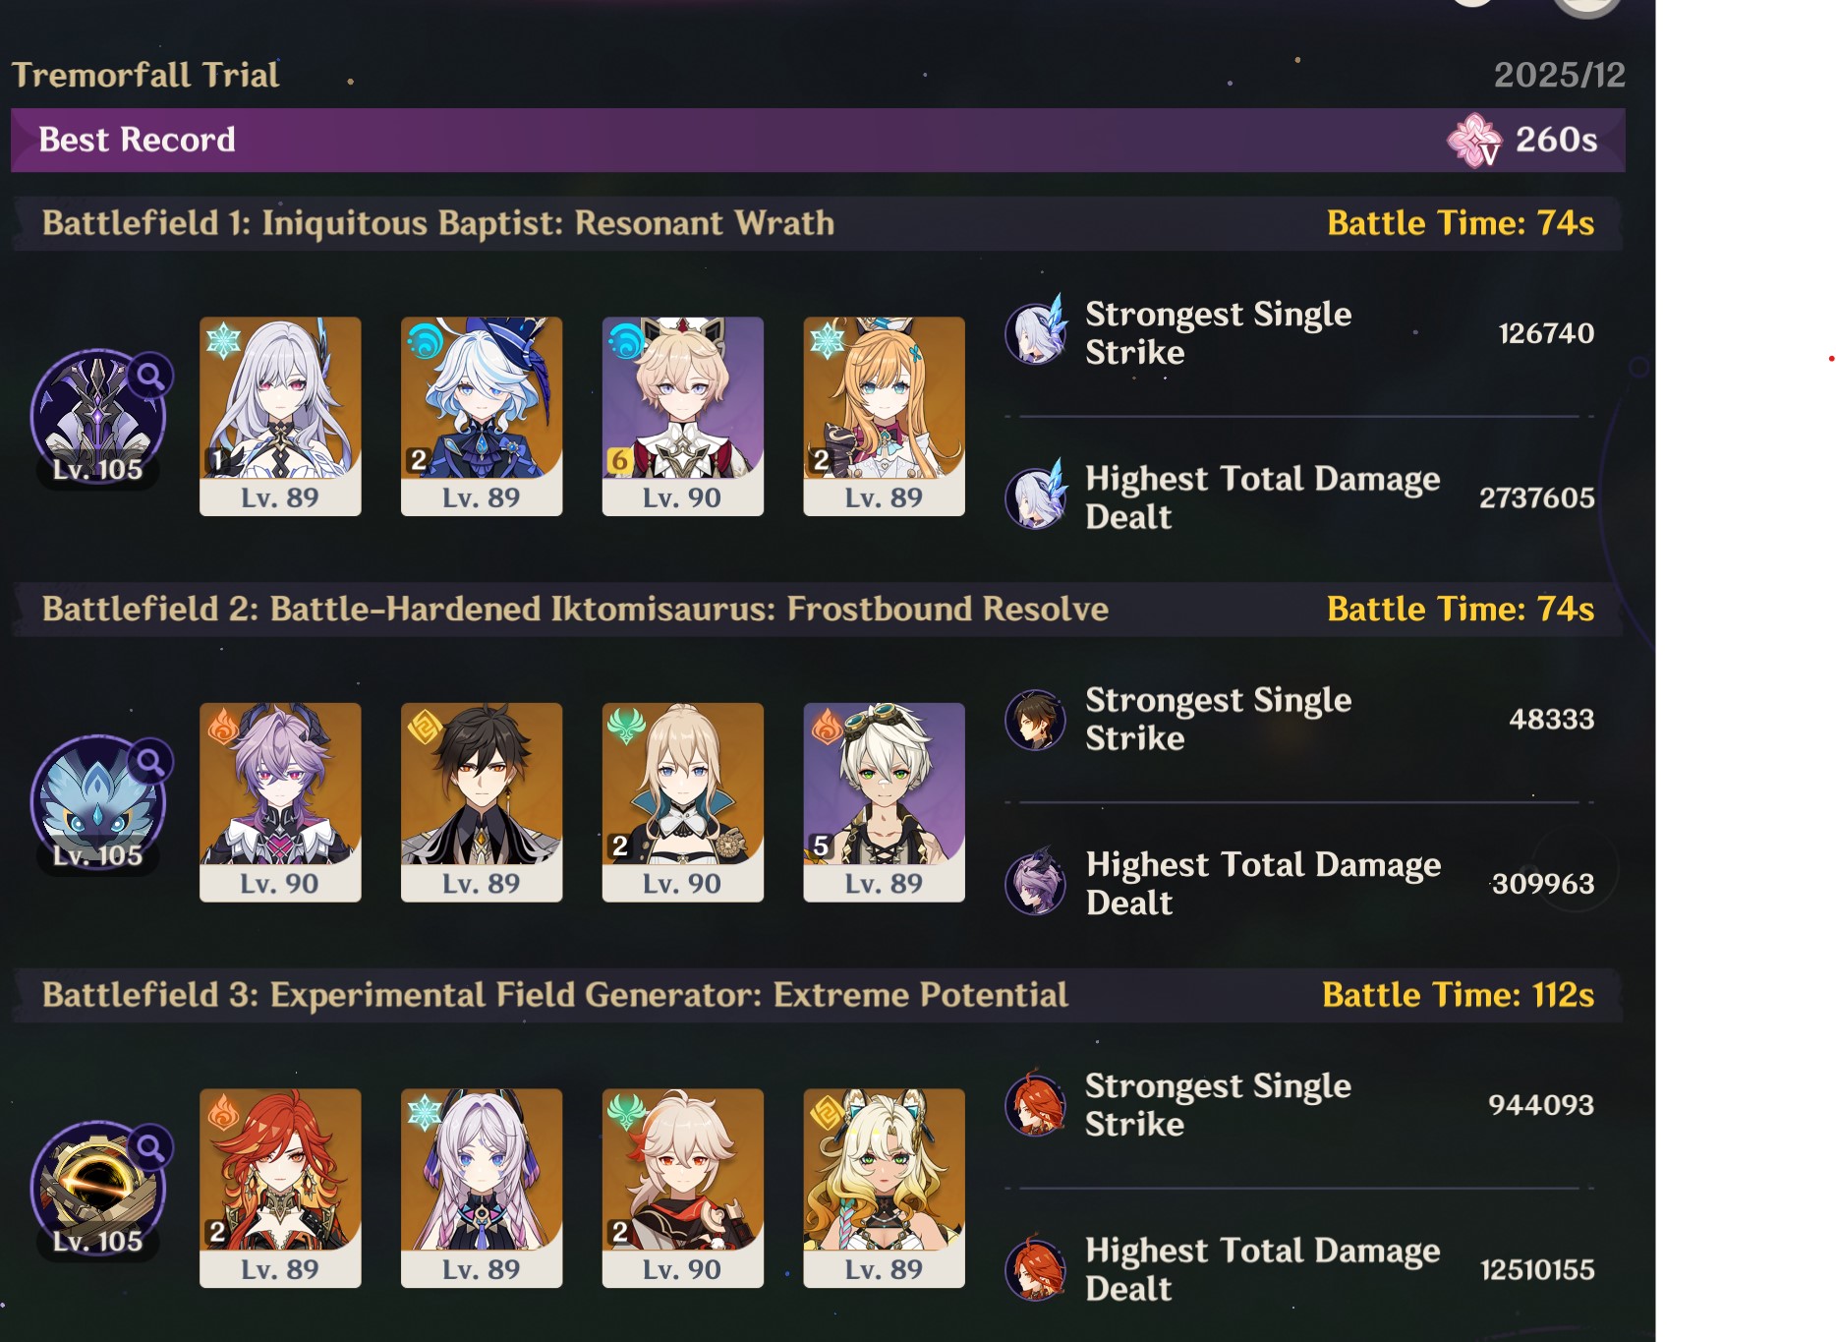Select the white-haired Cryo character in Battlefield 1

tap(280, 416)
